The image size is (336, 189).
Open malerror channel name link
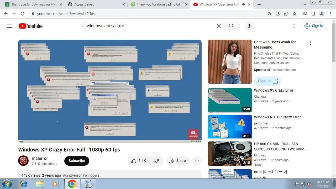coord(40,158)
